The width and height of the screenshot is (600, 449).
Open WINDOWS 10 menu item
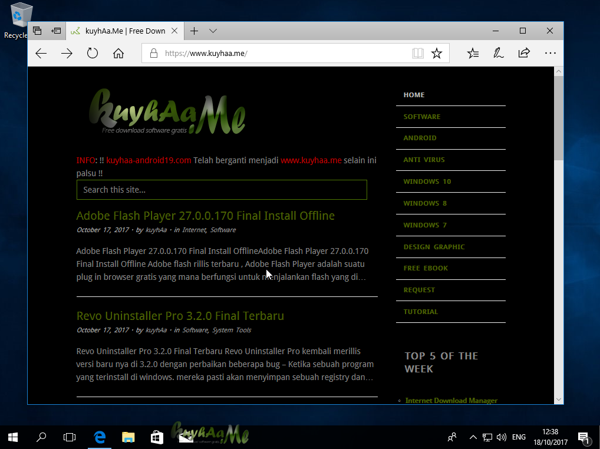pyautogui.click(x=427, y=181)
